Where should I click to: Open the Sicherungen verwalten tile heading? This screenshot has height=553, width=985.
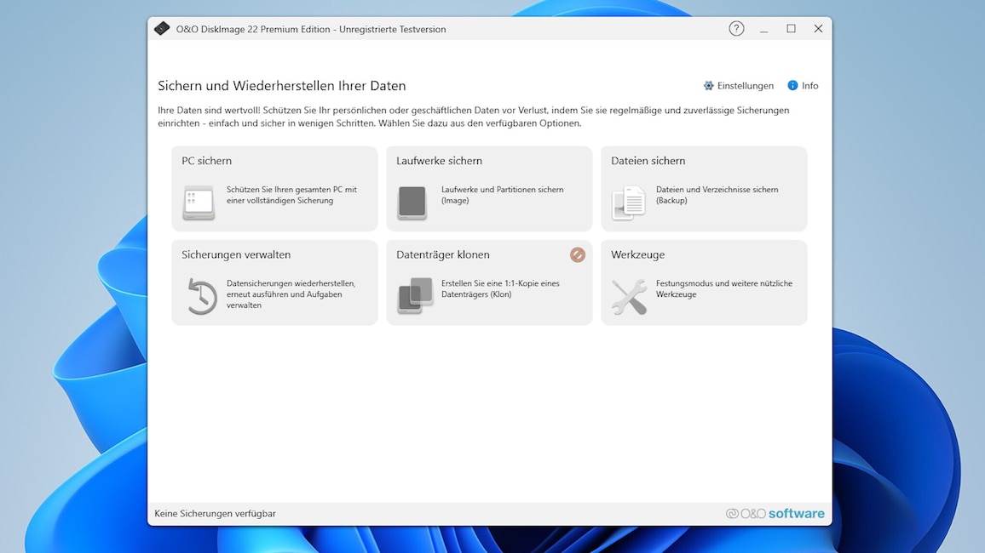[236, 254]
